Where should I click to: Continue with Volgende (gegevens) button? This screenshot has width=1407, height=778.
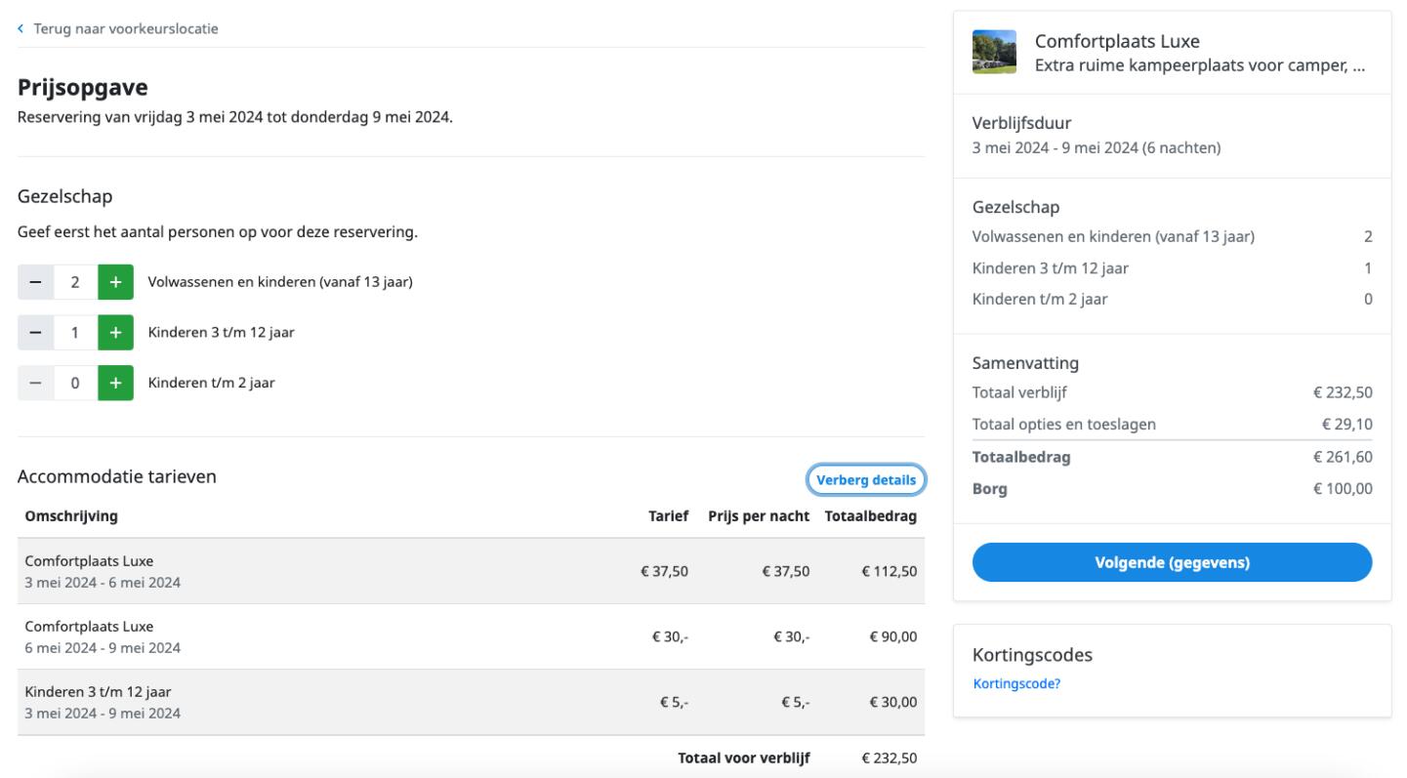tap(1172, 562)
